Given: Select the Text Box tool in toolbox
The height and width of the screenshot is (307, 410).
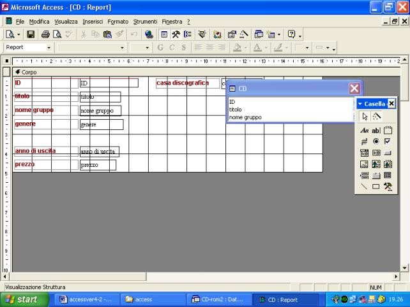Looking at the screenshot, I should coord(376,129).
